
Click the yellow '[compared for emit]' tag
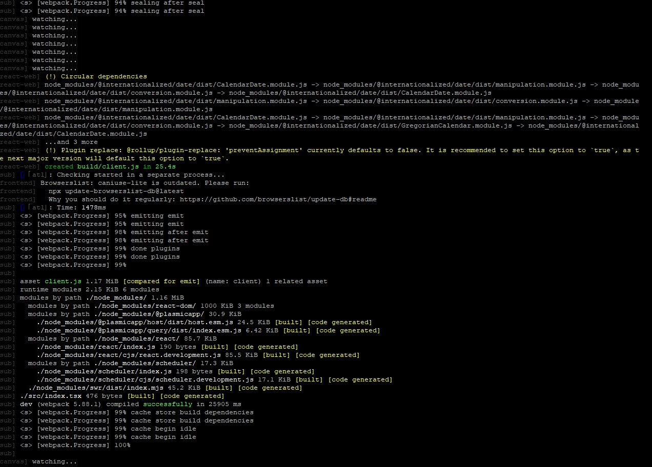coord(162,281)
